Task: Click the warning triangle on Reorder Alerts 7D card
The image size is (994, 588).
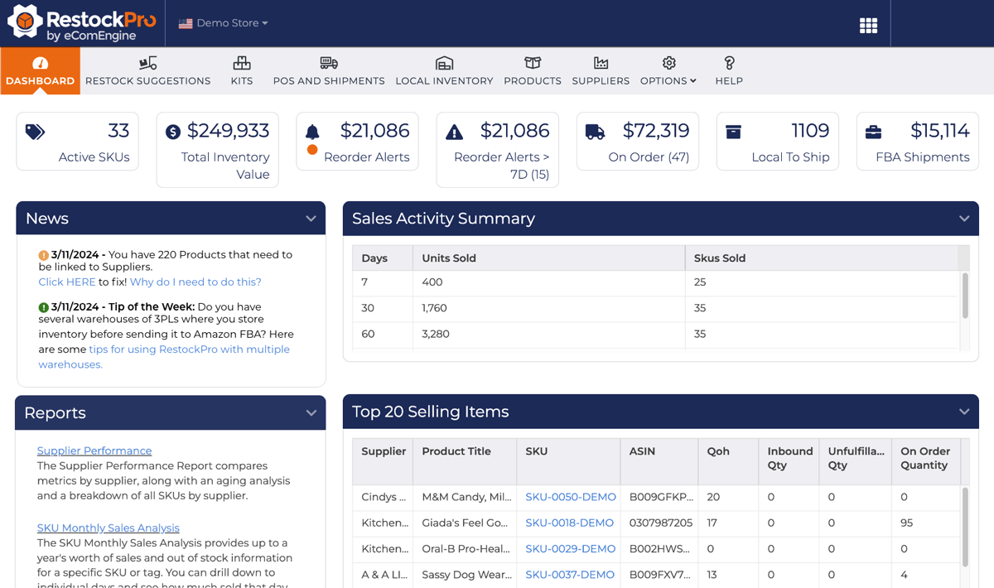Action: (x=453, y=130)
